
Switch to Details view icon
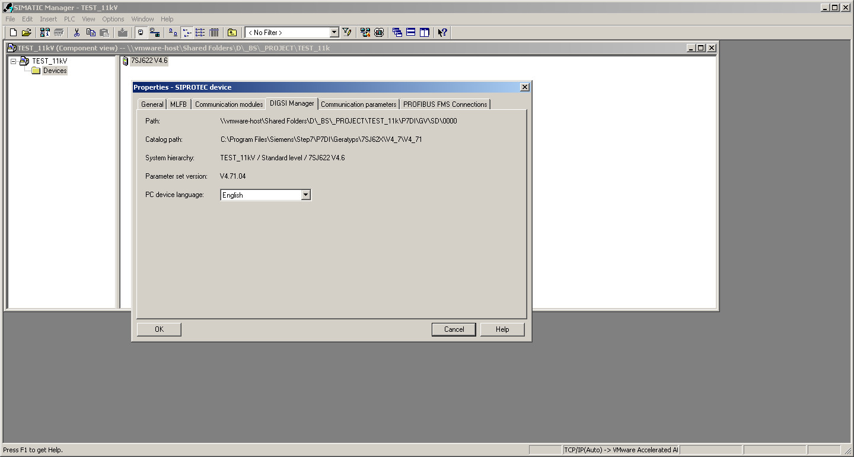214,33
